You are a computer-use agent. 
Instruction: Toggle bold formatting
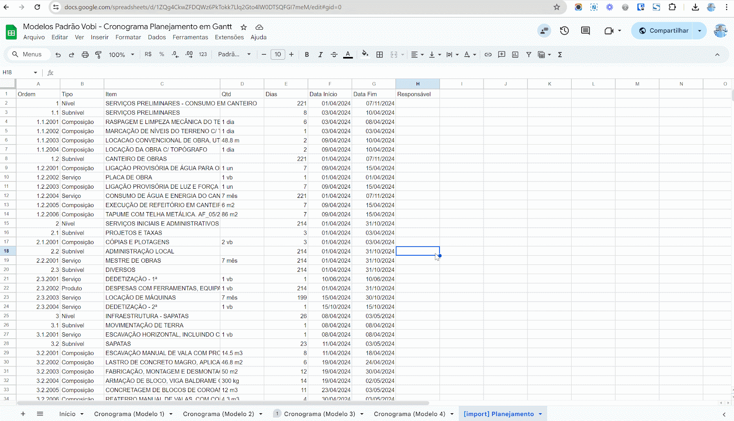click(307, 55)
